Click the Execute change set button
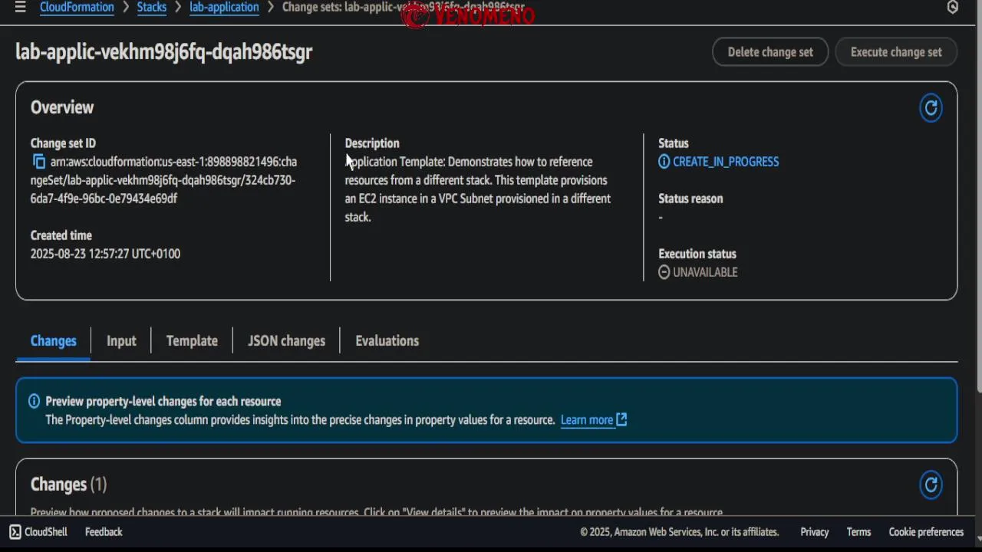The height and width of the screenshot is (552, 982). [896, 52]
